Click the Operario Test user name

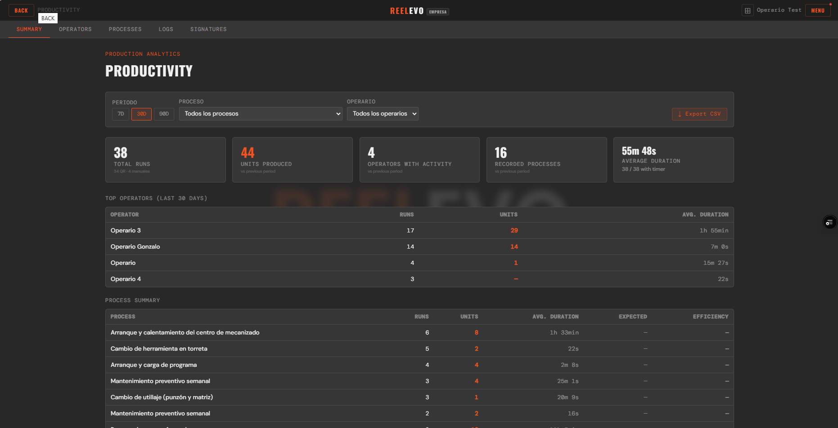click(779, 10)
